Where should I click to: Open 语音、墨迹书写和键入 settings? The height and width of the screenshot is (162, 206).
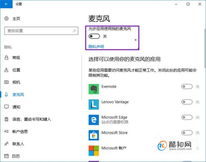tap(32, 119)
